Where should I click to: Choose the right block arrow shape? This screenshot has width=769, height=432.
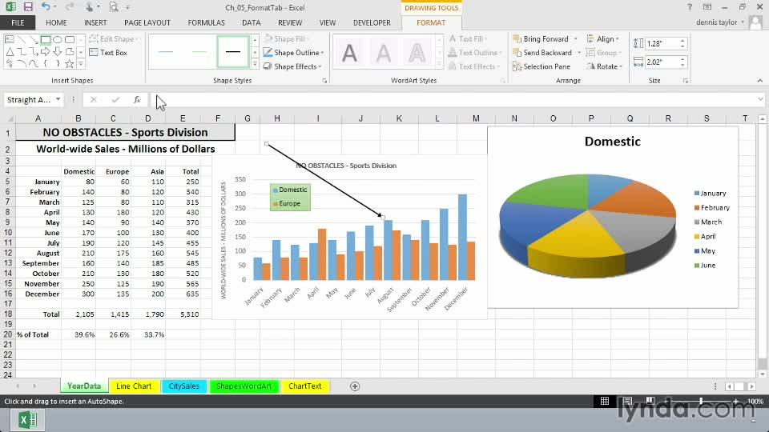click(x=46, y=51)
